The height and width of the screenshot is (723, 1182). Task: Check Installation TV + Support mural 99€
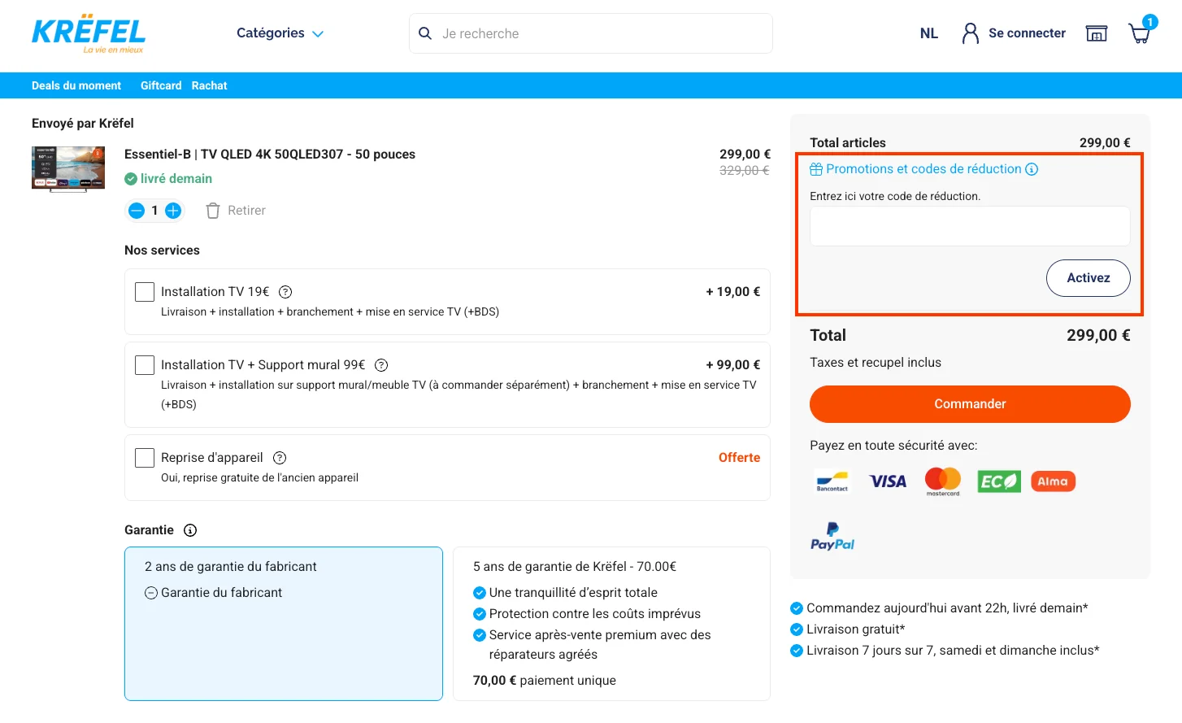pos(145,365)
